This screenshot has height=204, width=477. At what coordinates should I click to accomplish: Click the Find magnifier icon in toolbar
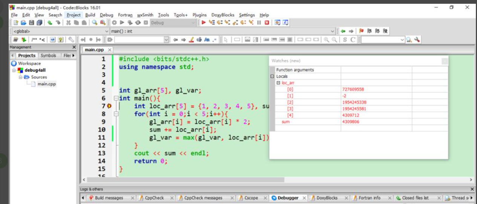click(x=94, y=23)
